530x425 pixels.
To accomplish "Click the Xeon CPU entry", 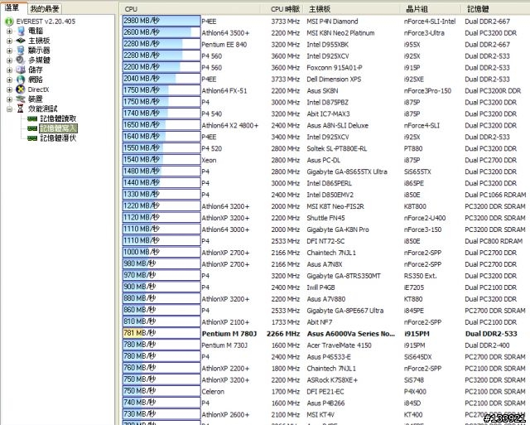I will (x=209, y=160).
